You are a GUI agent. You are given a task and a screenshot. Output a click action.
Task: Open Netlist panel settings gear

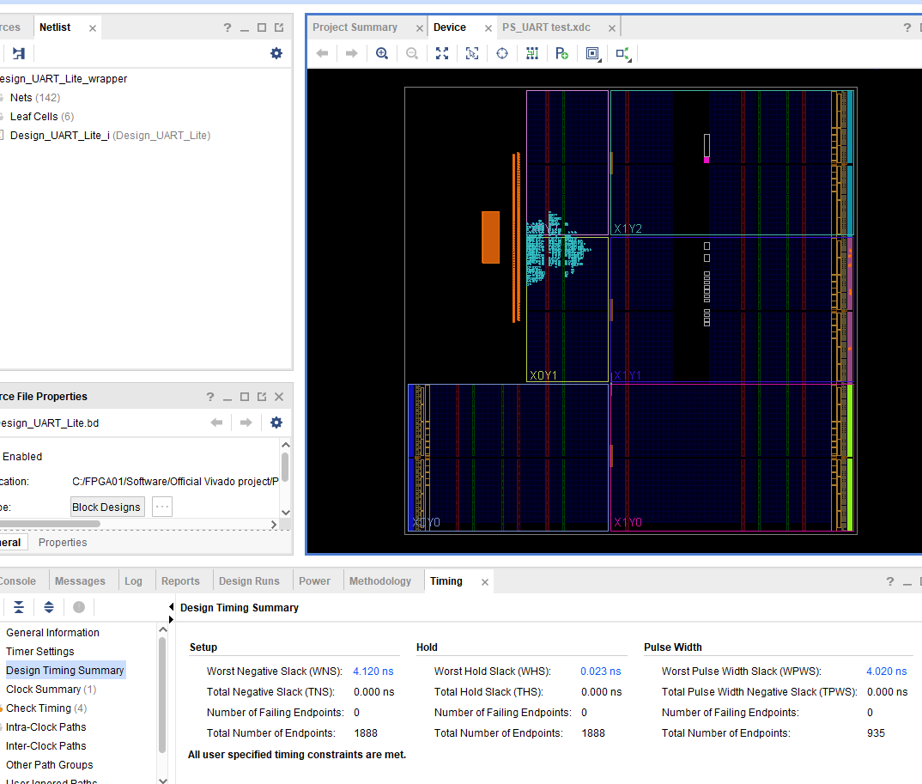pyautogui.click(x=276, y=53)
